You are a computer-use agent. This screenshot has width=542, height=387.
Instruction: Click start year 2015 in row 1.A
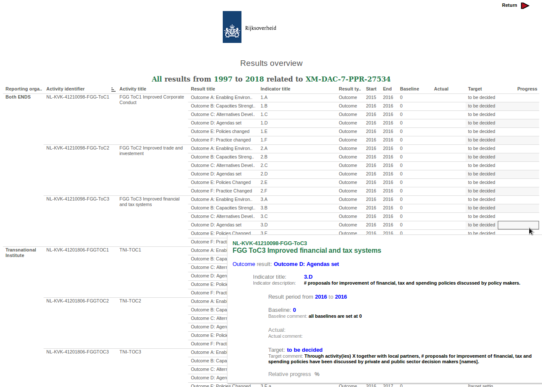pos(371,98)
